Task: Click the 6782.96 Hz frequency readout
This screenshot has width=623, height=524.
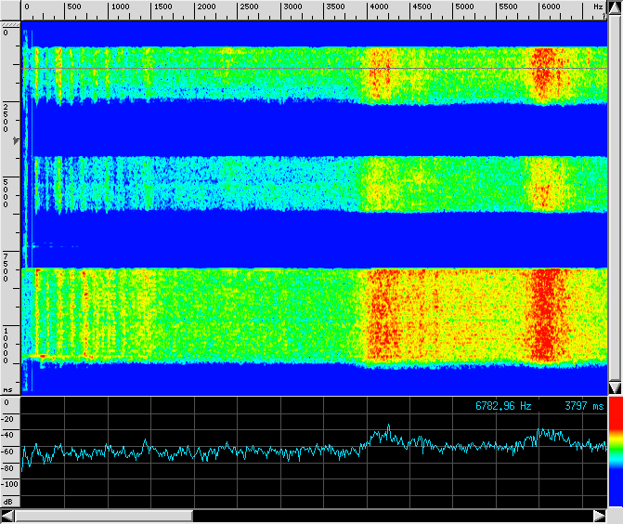Action: [x=504, y=406]
